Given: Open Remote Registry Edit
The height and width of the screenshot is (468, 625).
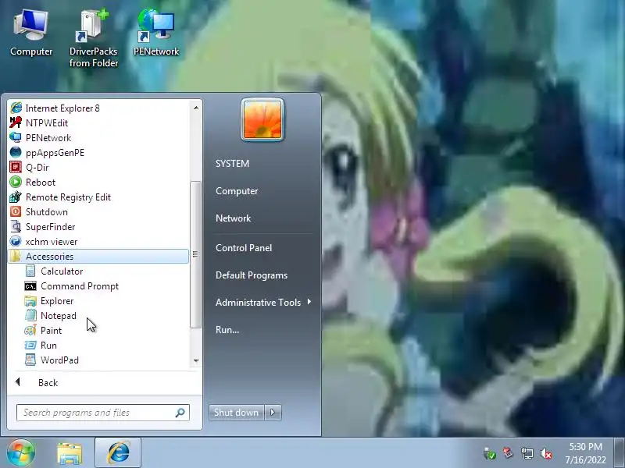Looking at the screenshot, I should (98, 197).
